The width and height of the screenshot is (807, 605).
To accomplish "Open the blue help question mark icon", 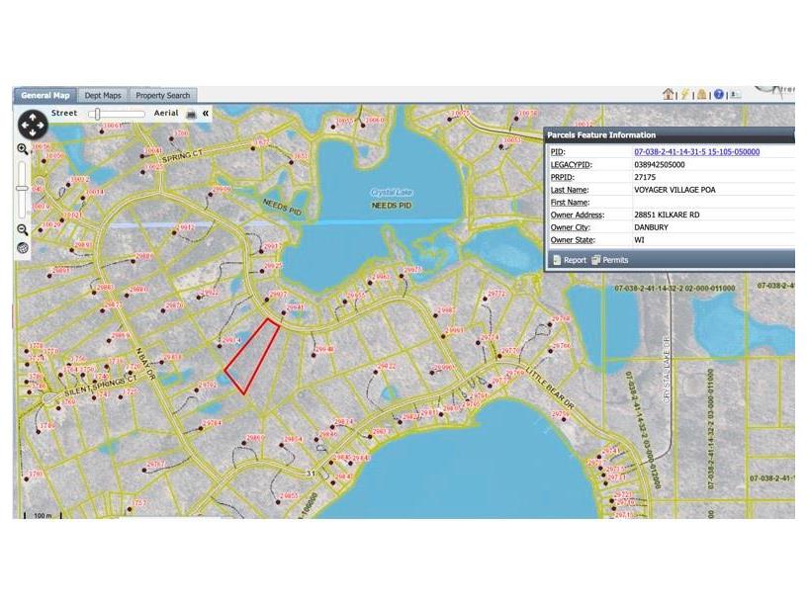I will tap(719, 95).
